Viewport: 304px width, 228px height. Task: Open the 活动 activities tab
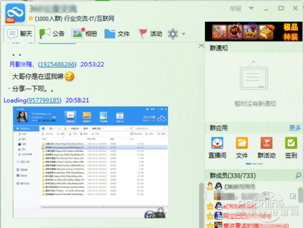pos(150,33)
